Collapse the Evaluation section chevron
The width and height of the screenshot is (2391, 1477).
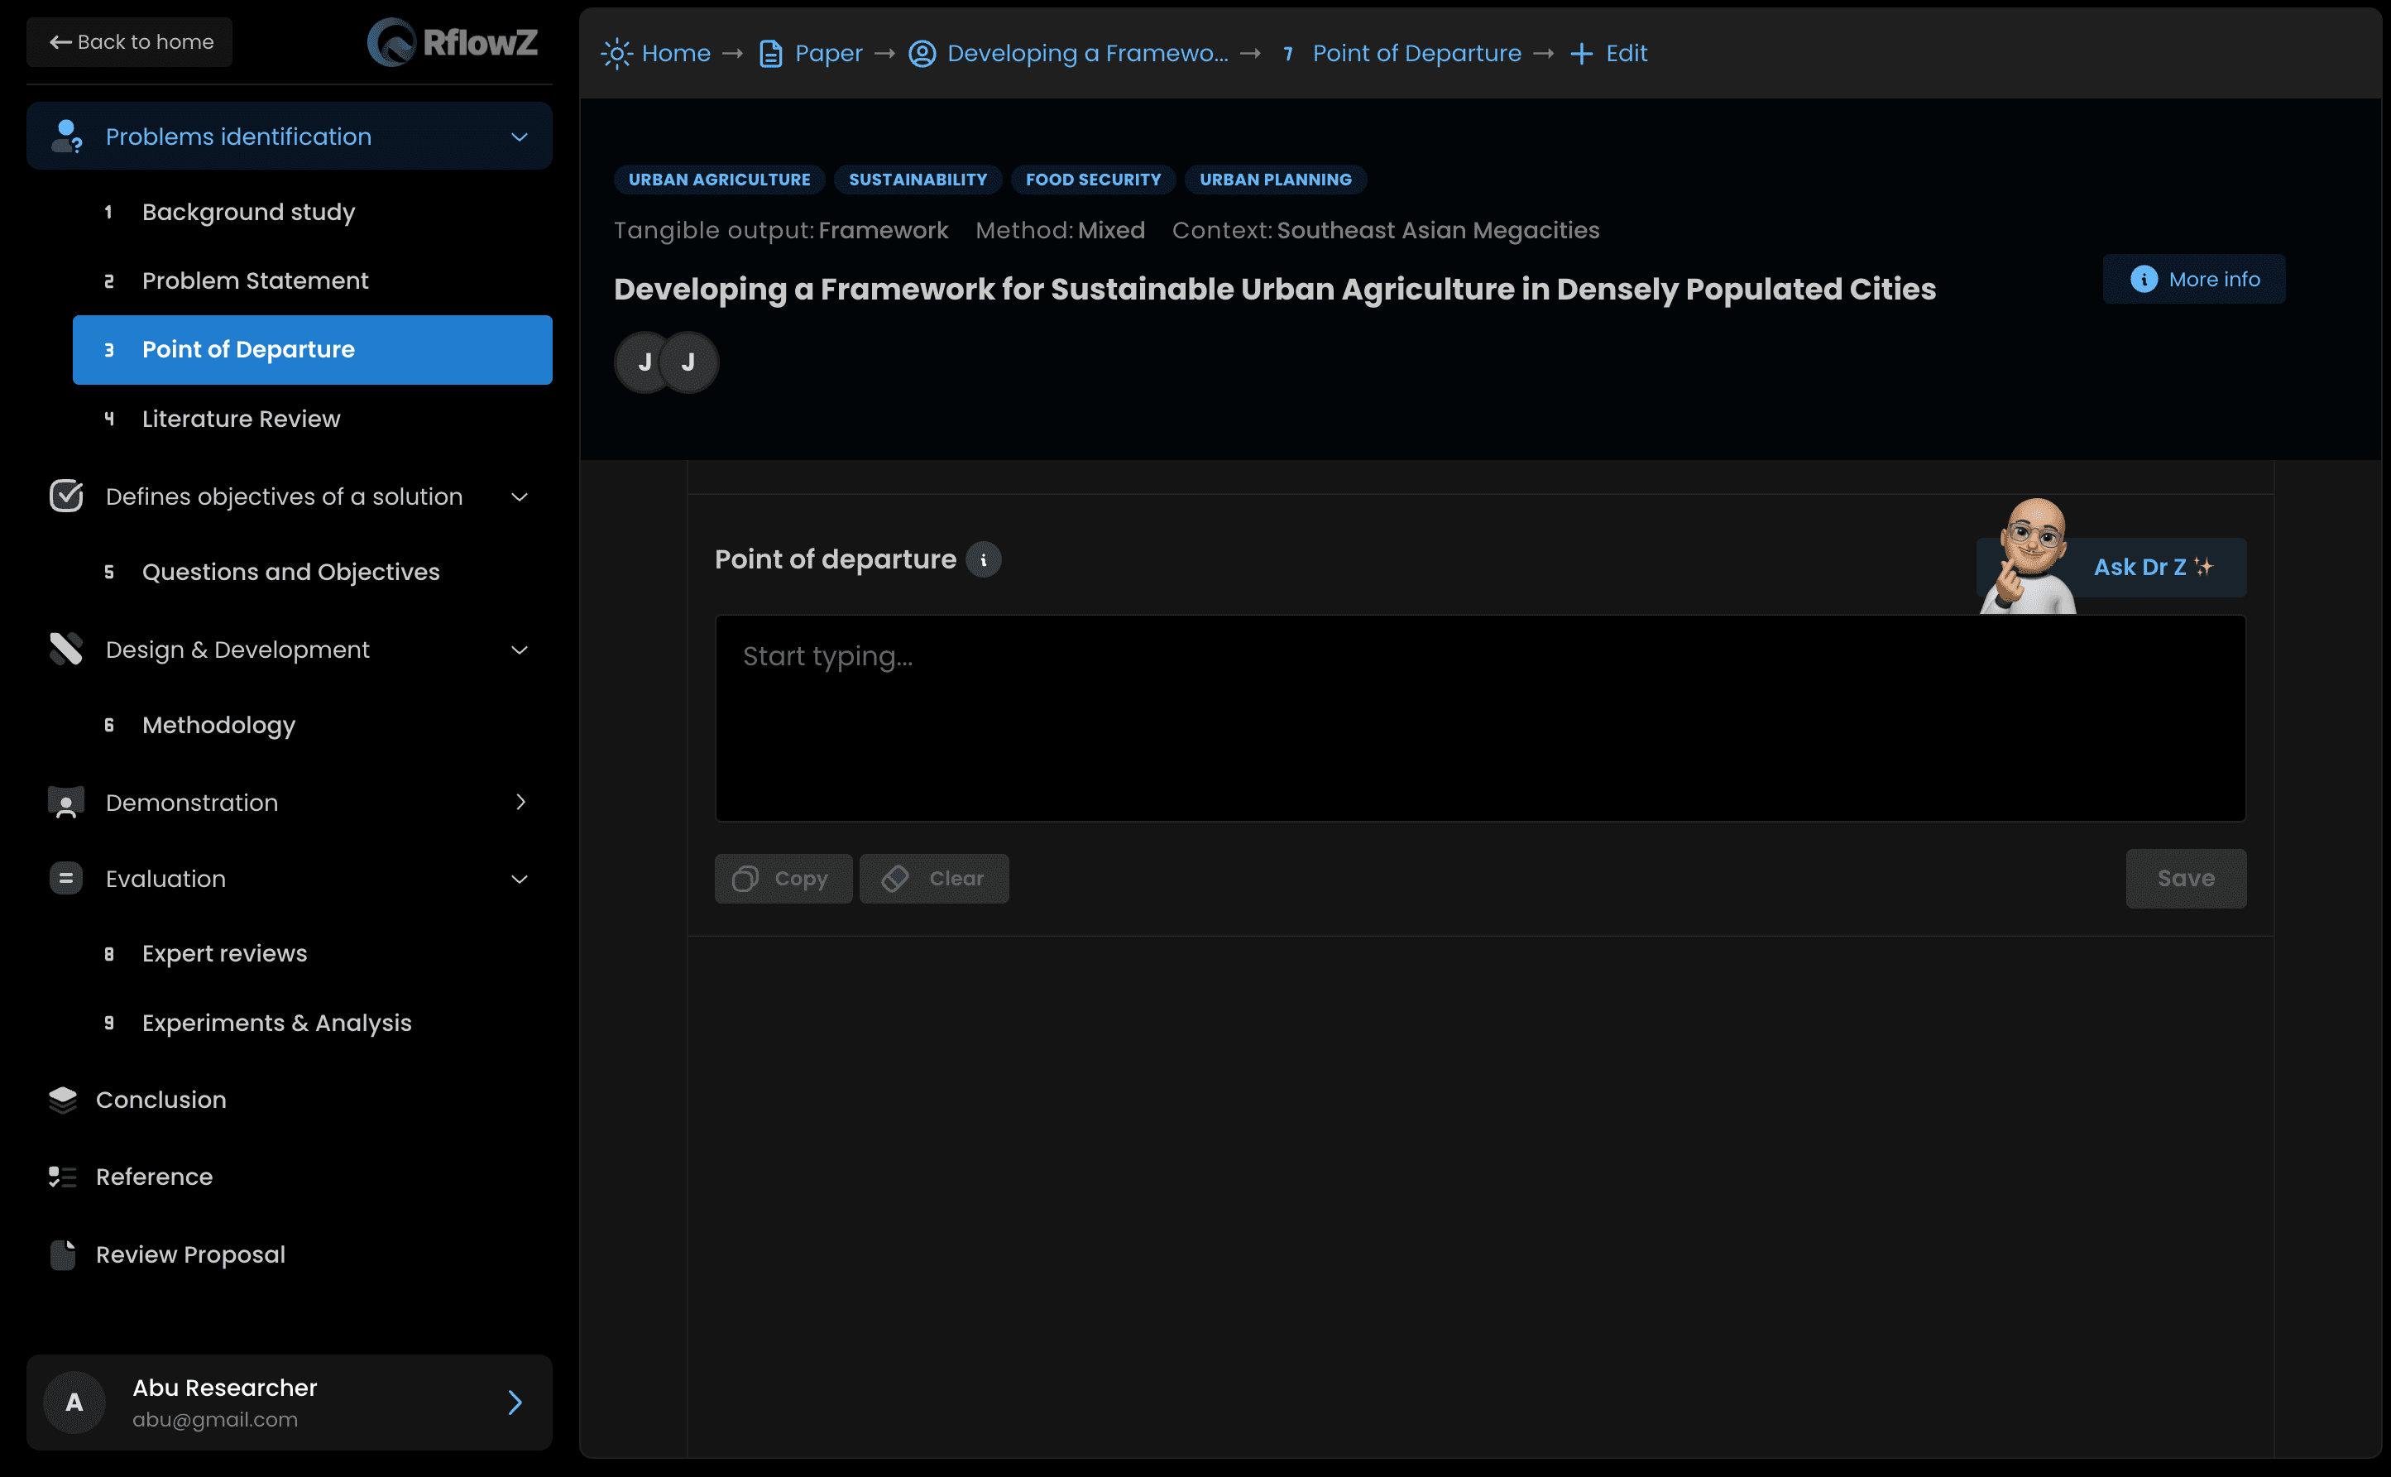coord(520,879)
